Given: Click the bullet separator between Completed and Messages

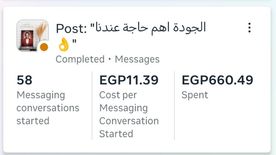Looking at the screenshot, I should coord(110,59).
